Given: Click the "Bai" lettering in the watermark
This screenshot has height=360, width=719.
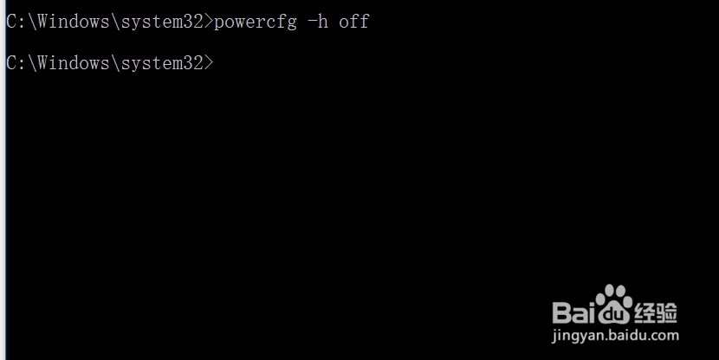Looking at the screenshot, I should 574,312.
